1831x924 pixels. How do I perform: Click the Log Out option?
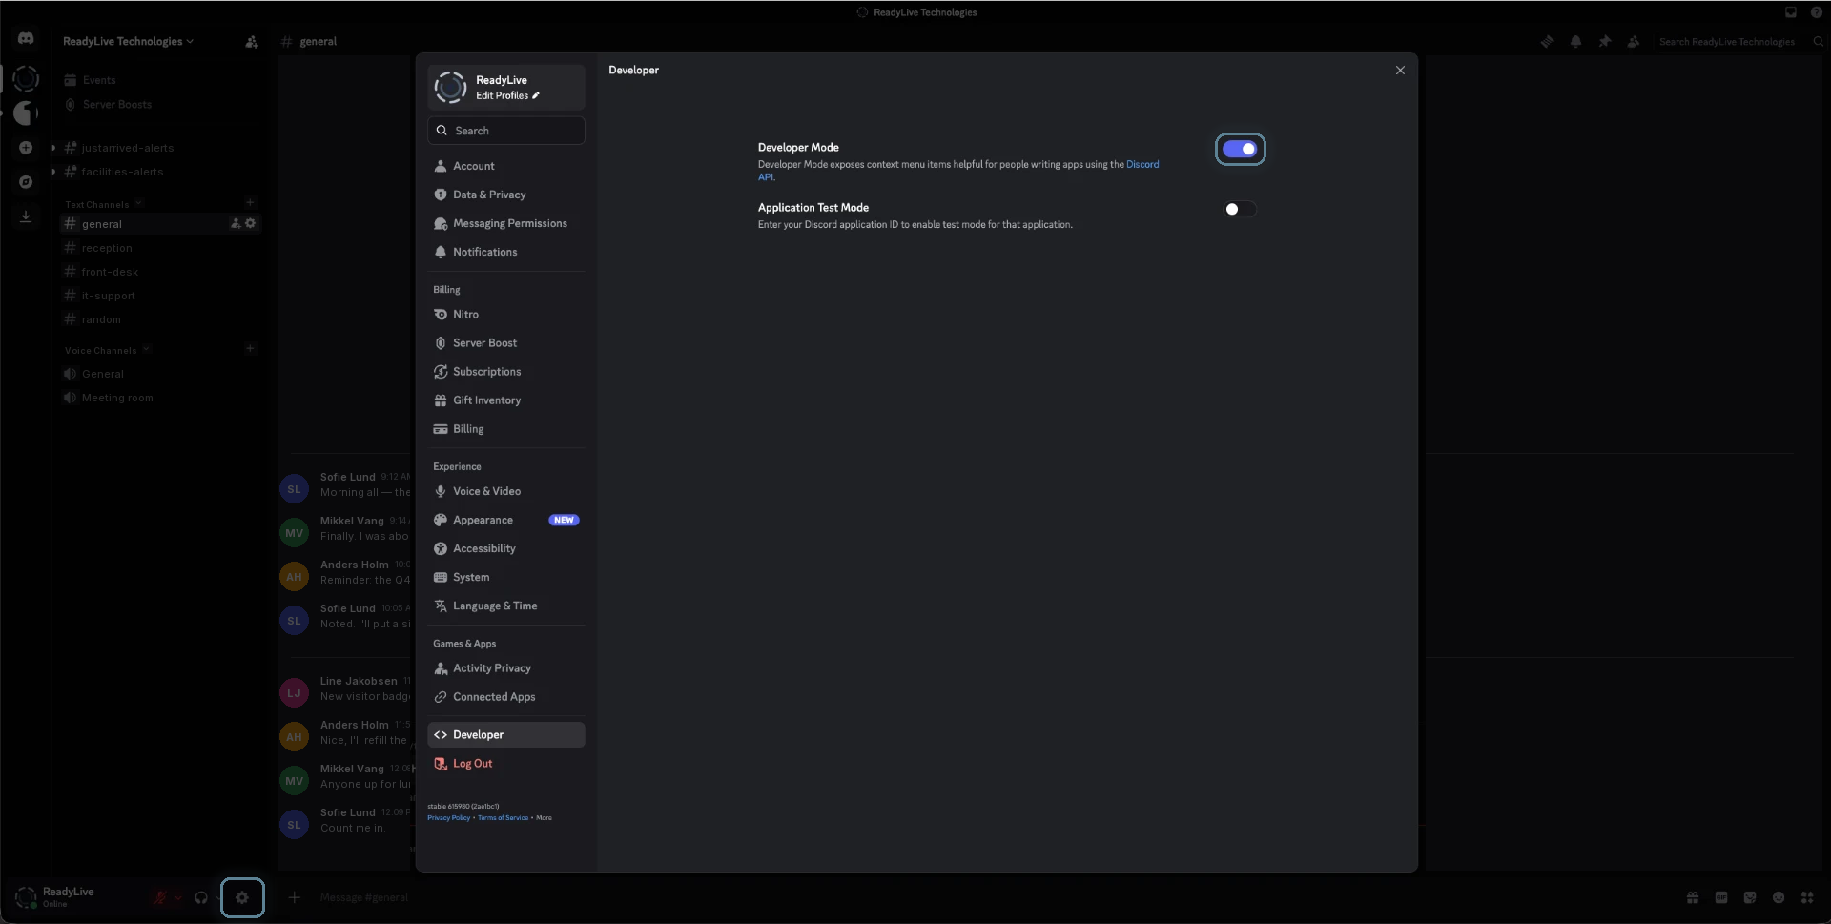click(x=506, y=764)
